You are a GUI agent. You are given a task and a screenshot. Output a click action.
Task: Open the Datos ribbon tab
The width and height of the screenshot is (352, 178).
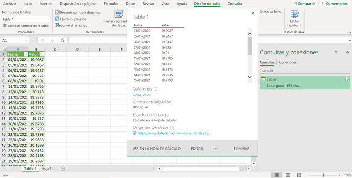click(131, 4)
